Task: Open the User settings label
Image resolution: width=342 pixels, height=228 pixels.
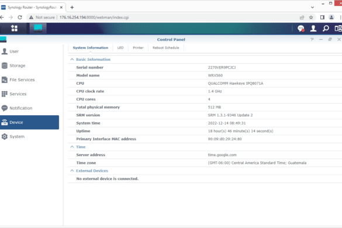Action: click(x=14, y=51)
